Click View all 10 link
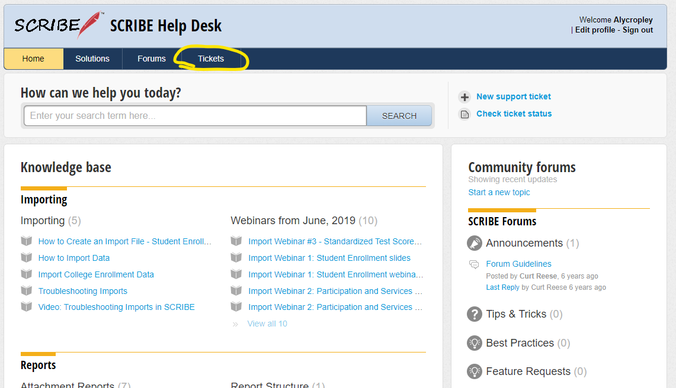Image resolution: width=676 pixels, height=388 pixels. pyautogui.click(x=267, y=324)
